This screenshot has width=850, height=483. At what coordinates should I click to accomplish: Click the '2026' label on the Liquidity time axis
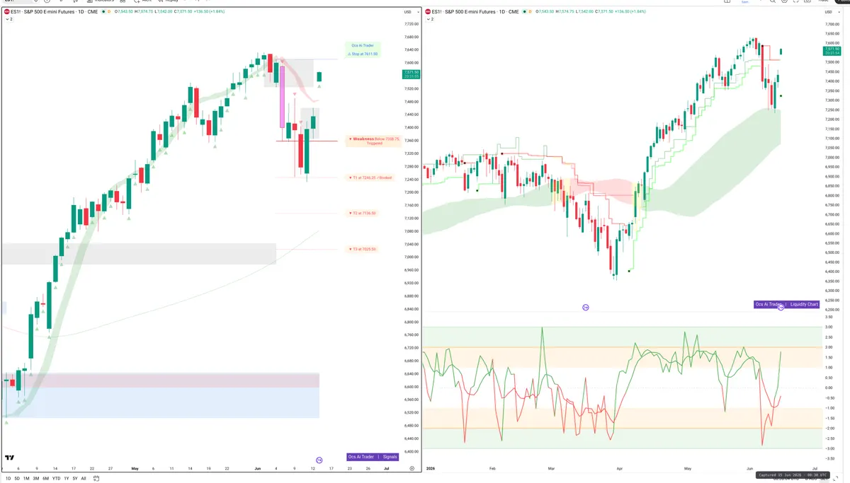pyautogui.click(x=431, y=469)
